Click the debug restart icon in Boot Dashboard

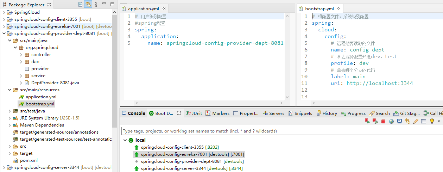(375, 121)
